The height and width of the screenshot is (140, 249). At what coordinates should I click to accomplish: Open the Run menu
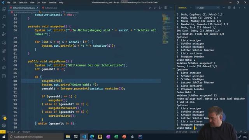(44, 3)
